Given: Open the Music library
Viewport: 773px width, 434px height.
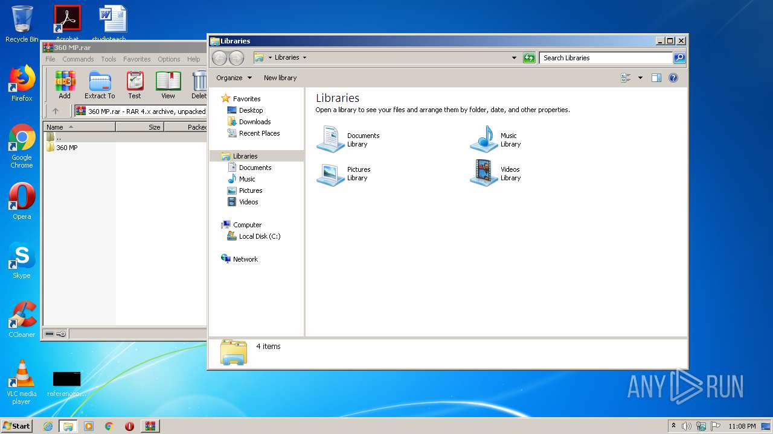Looking at the screenshot, I should click(496, 139).
